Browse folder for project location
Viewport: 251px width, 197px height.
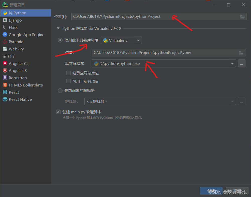[242, 17]
